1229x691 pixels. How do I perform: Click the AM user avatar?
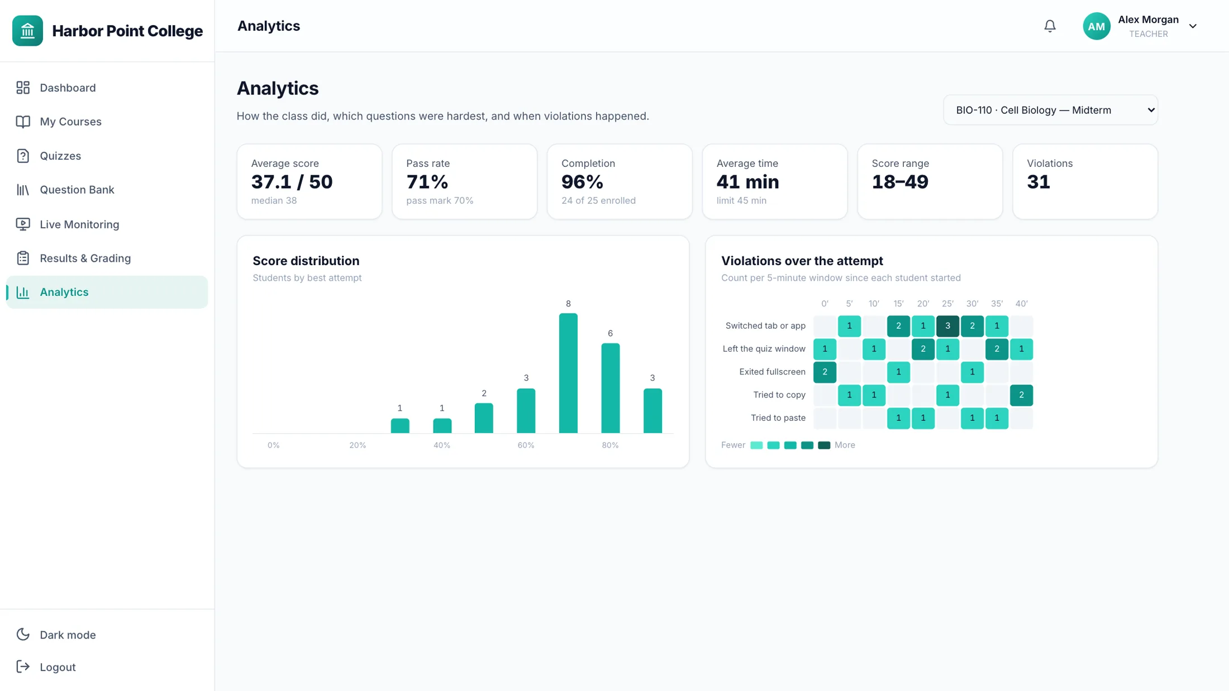1096,26
